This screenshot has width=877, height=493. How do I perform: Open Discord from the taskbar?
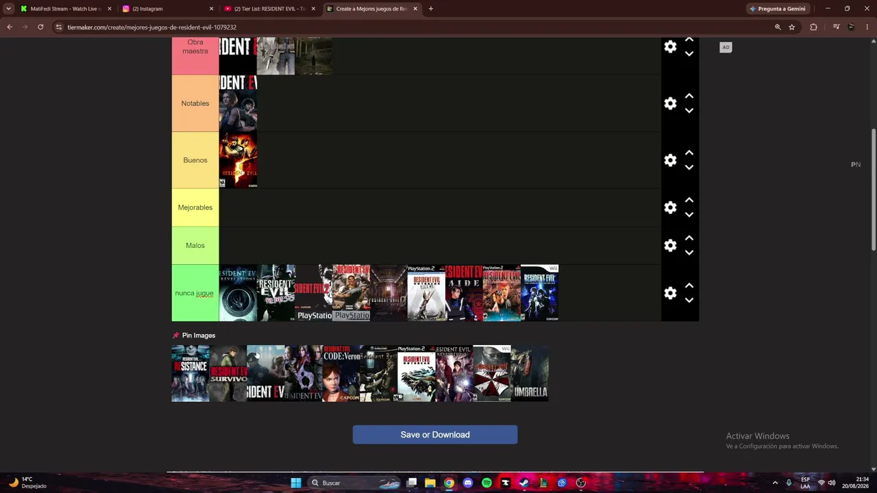tap(468, 483)
